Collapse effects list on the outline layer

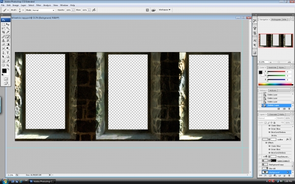(x=290, y=139)
